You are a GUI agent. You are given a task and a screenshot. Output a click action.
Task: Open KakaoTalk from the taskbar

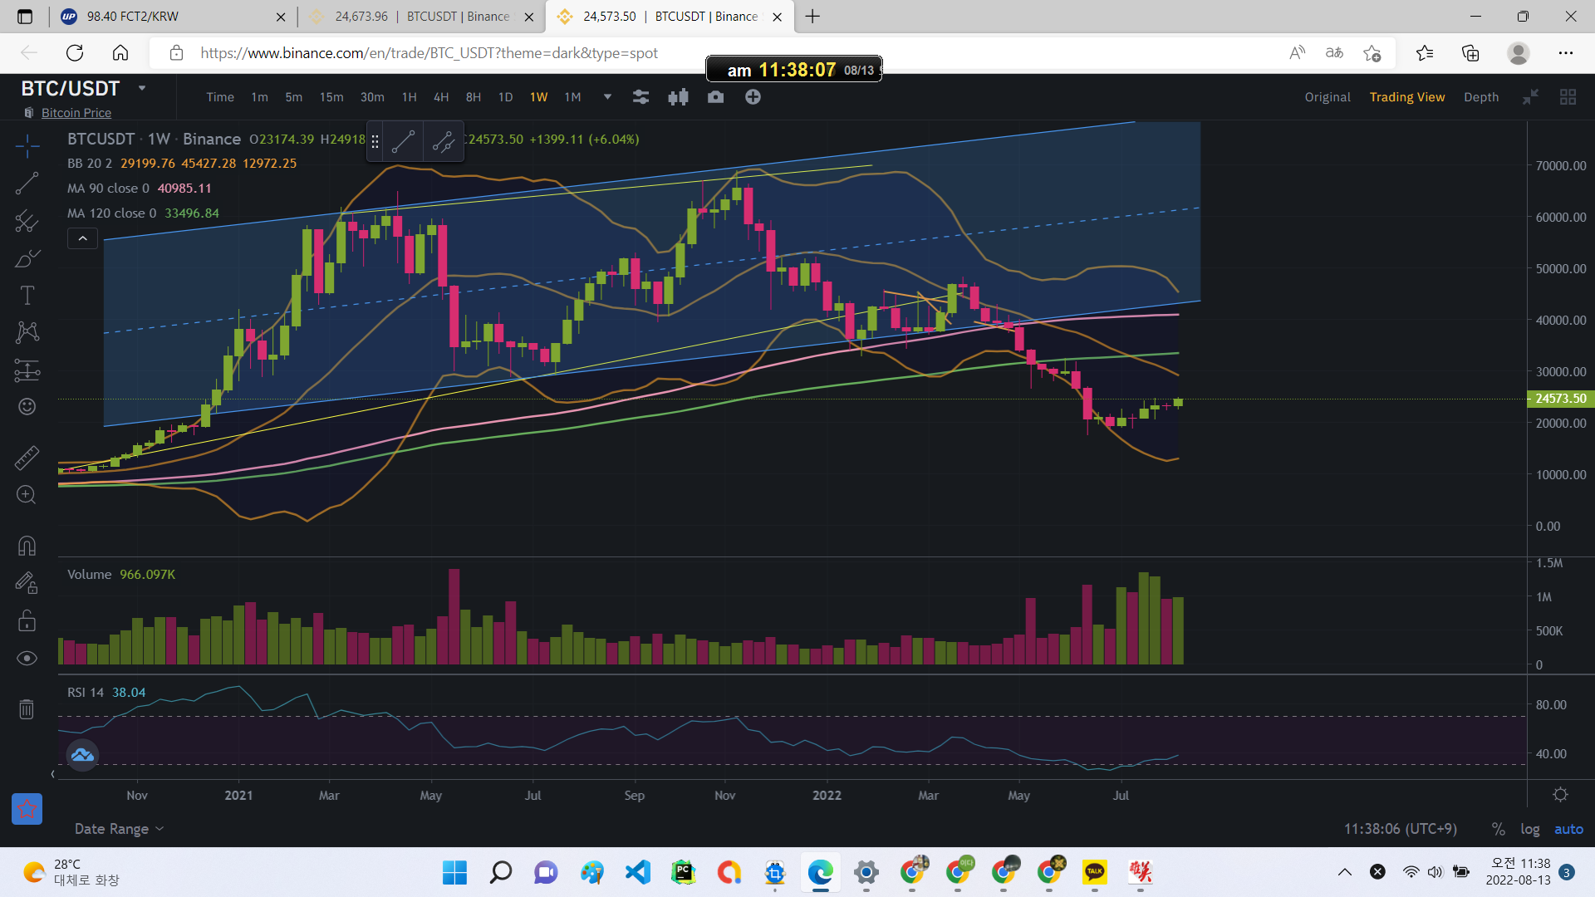click(1094, 872)
